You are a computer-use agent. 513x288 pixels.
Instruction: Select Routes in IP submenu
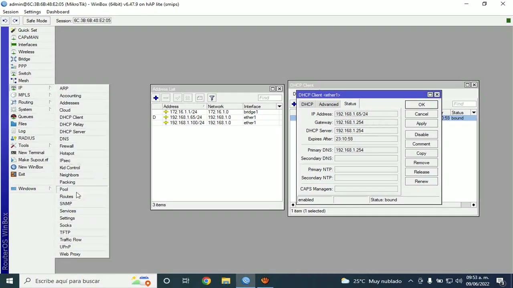(67, 196)
